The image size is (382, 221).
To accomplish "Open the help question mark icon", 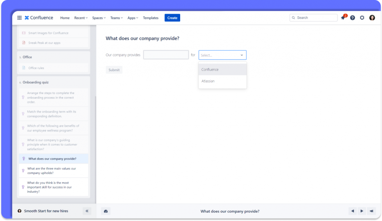I will (x=353, y=18).
